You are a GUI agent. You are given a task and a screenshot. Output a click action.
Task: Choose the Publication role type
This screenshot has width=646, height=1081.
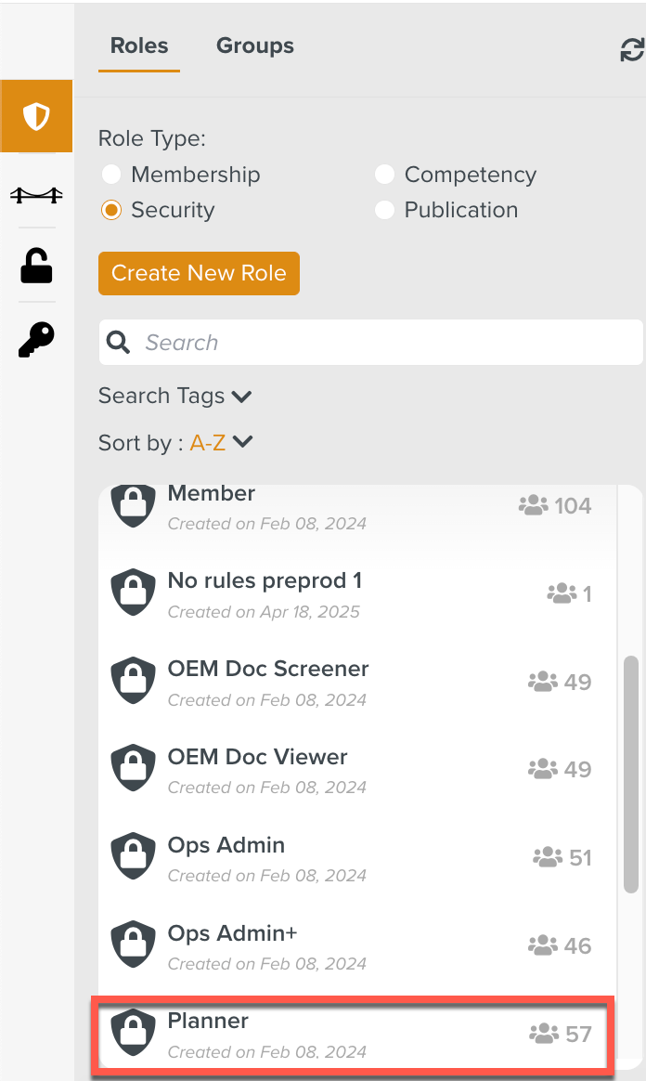(x=384, y=210)
